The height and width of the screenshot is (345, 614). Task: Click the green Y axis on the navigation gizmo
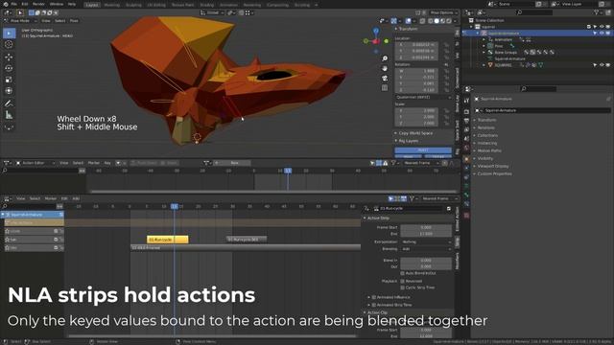point(386,41)
